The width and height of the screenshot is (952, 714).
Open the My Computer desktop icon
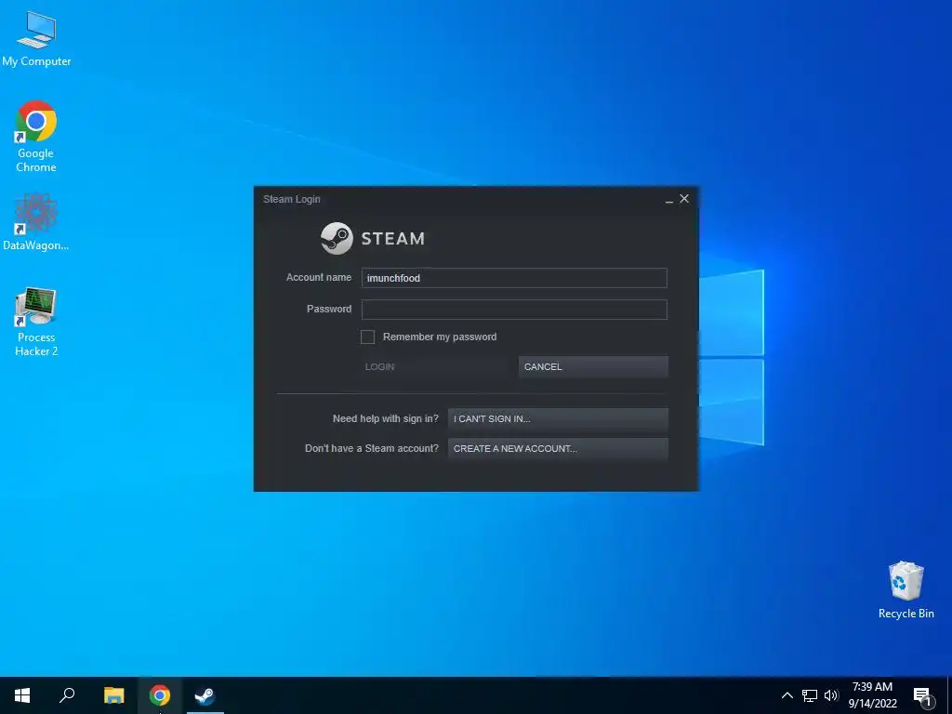tap(36, 37)
